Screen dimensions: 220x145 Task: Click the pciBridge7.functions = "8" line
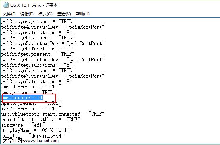(36, 81)
